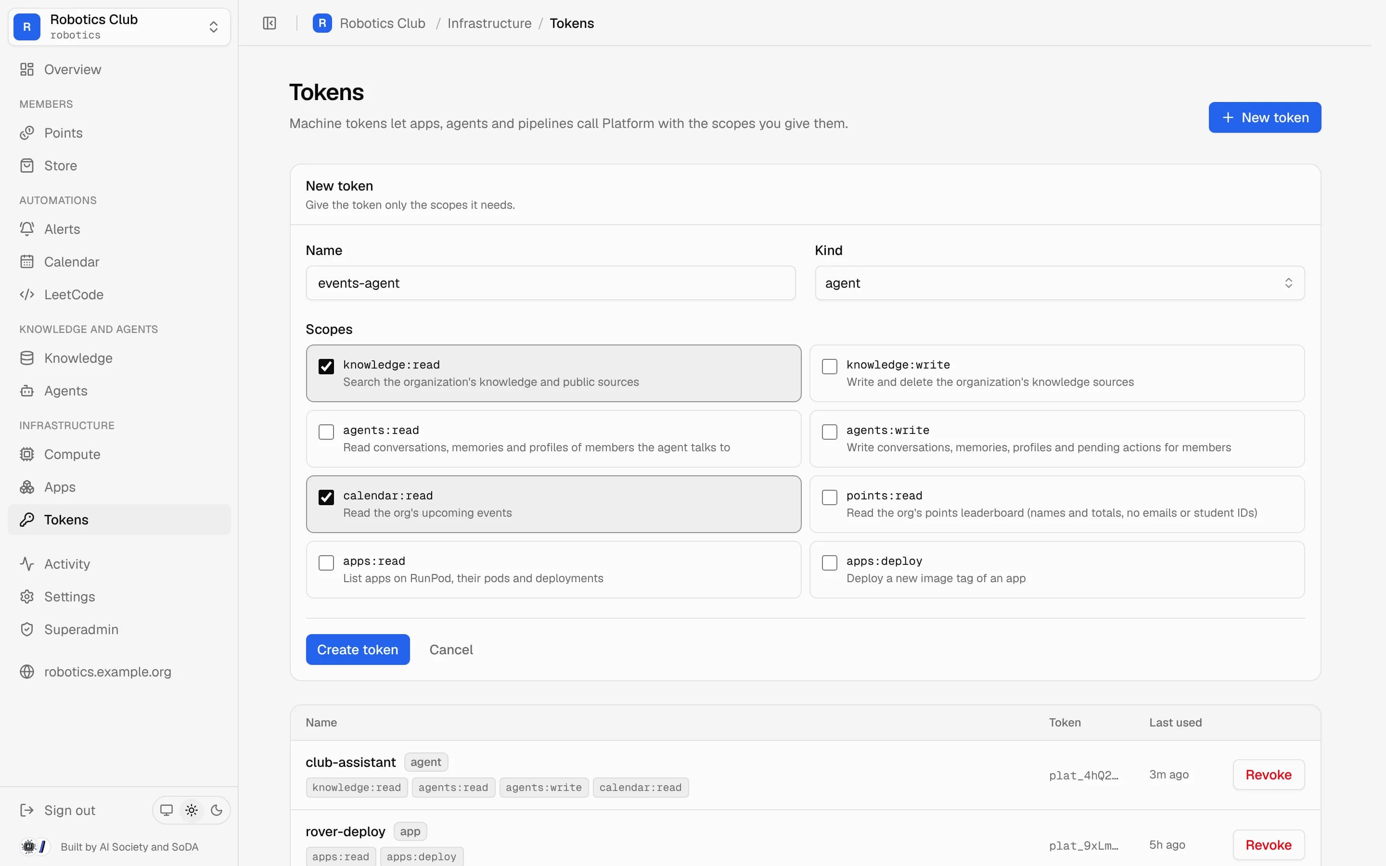The image size is (1386, 866).
Task: Revoke the rover-deploy token
Action: coord(1269,845)
